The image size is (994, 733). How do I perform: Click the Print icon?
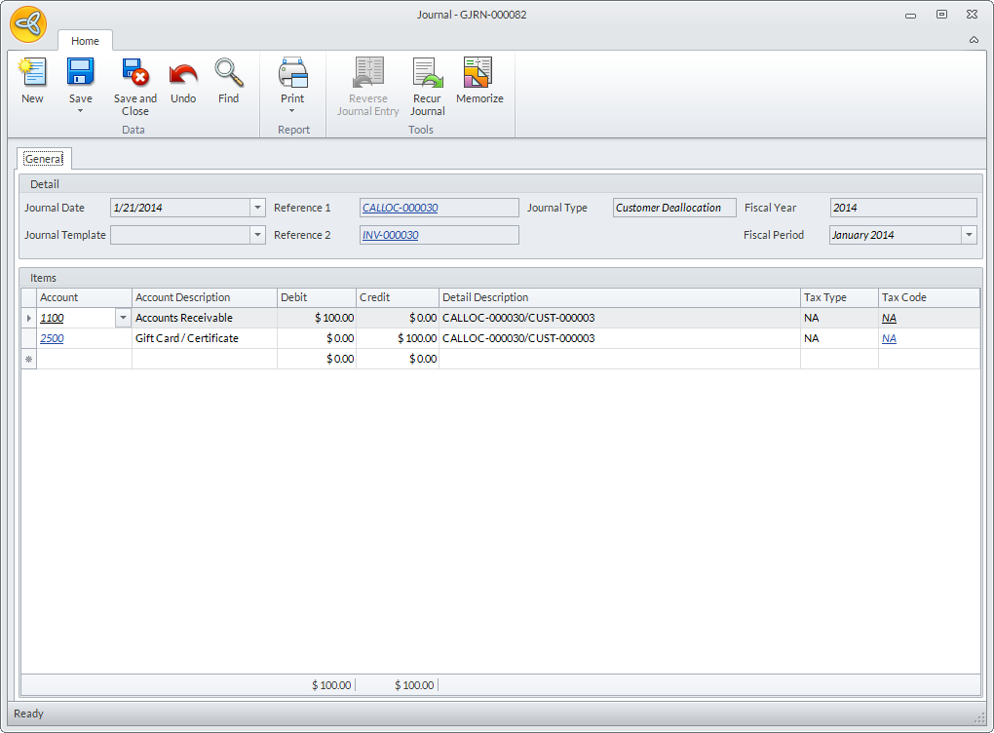pos(292,73)
